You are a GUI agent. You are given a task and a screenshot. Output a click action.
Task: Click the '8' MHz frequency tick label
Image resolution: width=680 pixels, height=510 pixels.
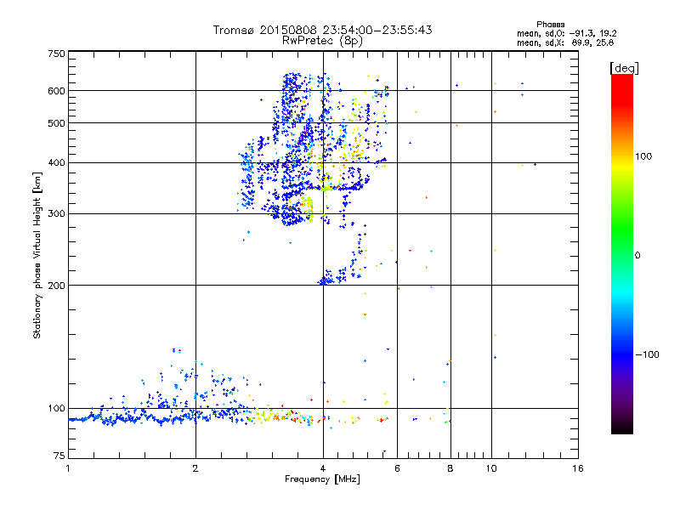click(x=450, y=468)
